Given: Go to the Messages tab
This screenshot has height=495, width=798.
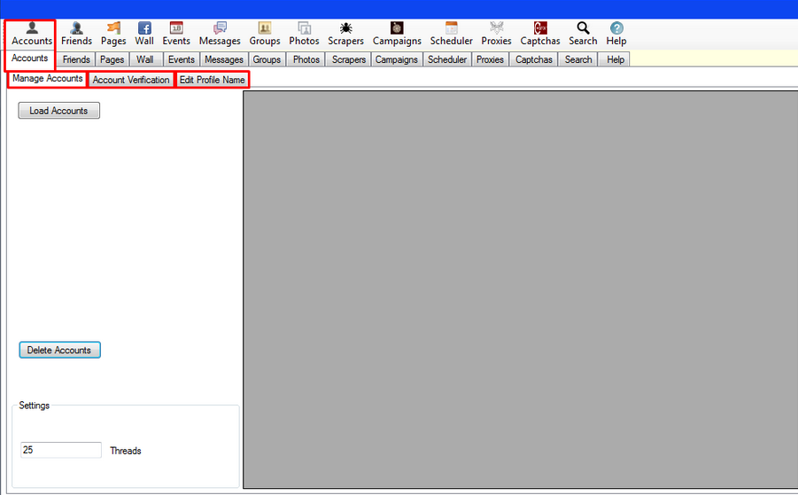Looking at the screenshot, I should (224, 59).
